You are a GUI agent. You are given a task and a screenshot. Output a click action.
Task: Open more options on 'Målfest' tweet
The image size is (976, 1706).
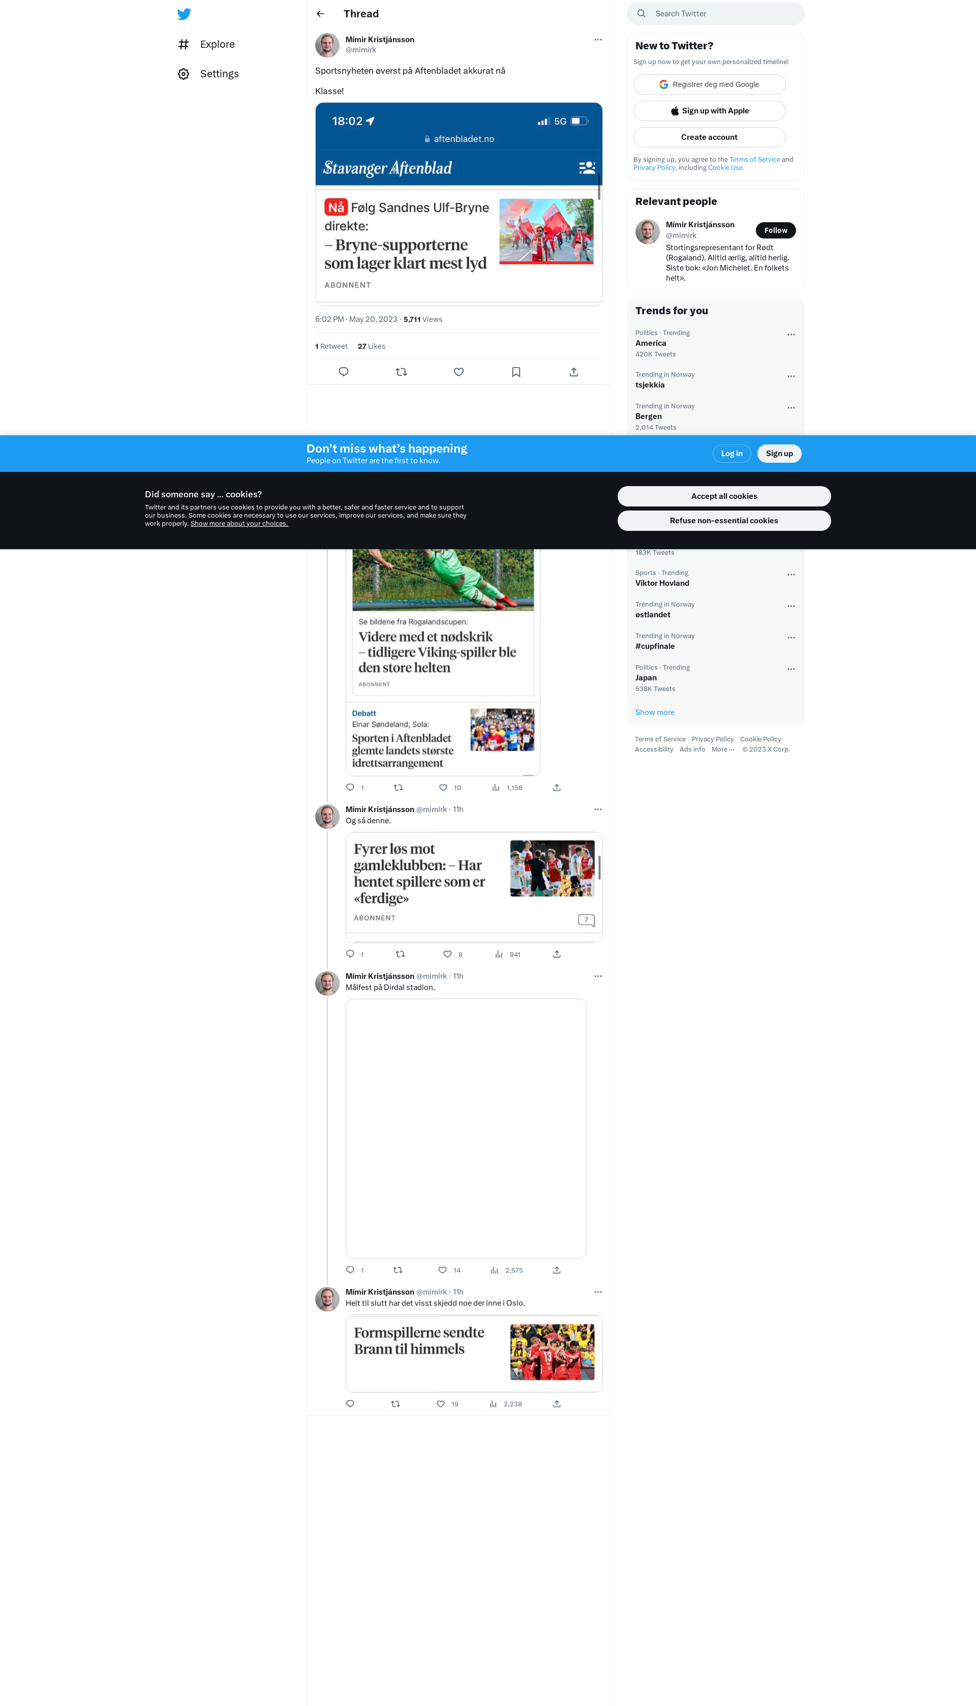tap(598, 976)
